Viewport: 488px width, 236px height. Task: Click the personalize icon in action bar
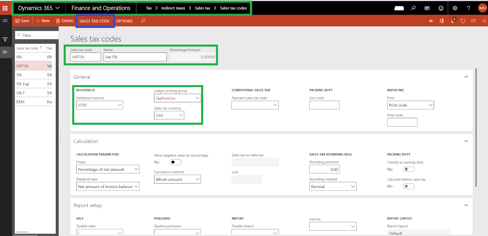click(x=431, y=21)
